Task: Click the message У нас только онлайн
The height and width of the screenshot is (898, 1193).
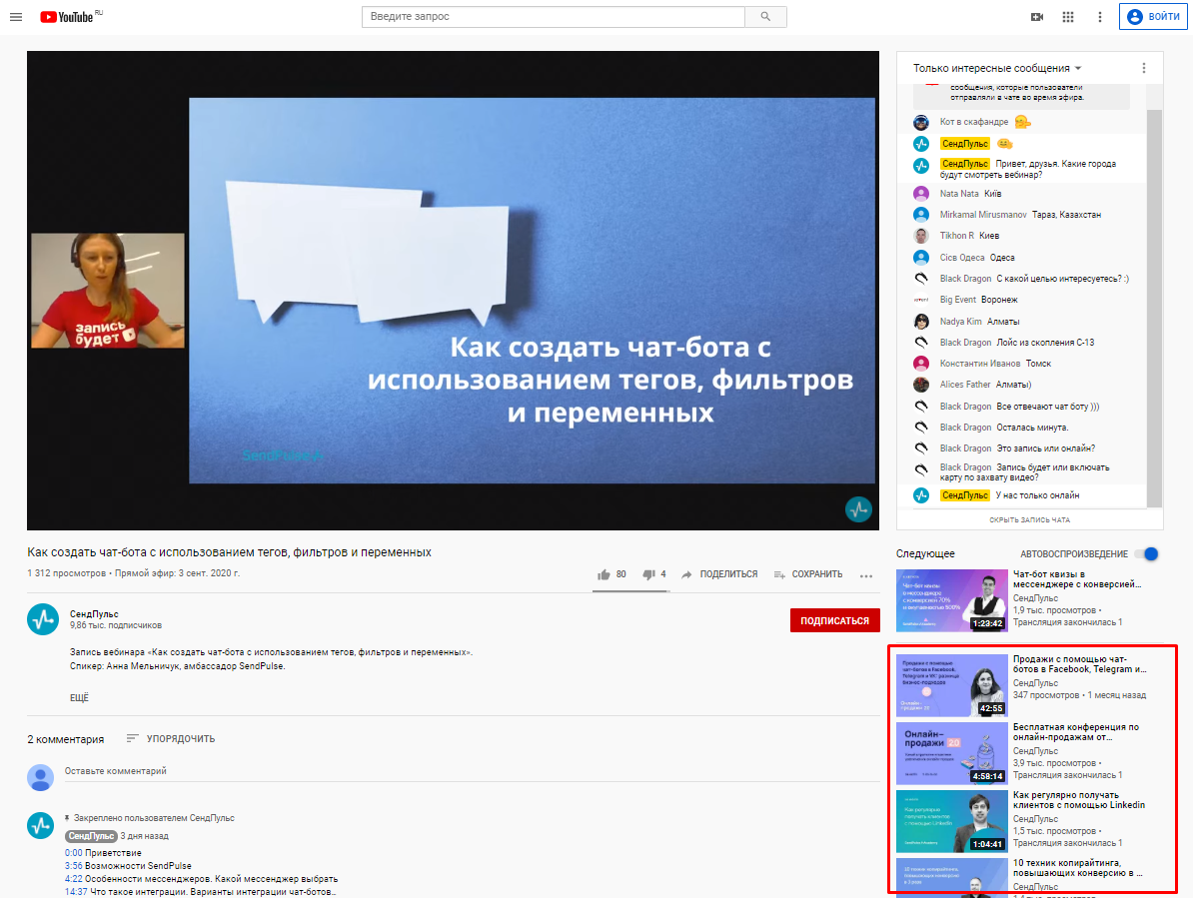Action: [x=1037, y=495]
